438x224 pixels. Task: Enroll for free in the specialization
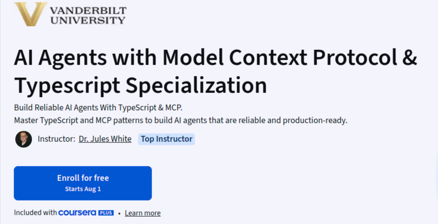(x=83, y=183)
